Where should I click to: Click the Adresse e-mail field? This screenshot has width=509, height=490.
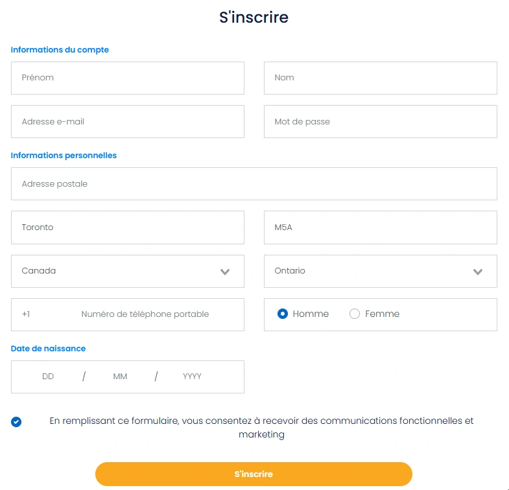coord(128,122)
